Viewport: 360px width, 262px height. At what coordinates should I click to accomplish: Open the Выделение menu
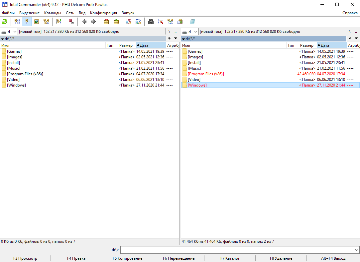(x=29, y=13)
